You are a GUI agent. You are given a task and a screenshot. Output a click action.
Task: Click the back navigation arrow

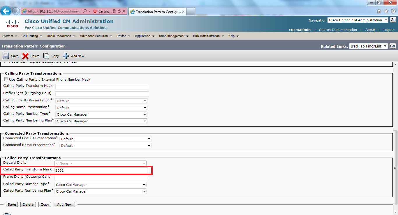[6, 10]
